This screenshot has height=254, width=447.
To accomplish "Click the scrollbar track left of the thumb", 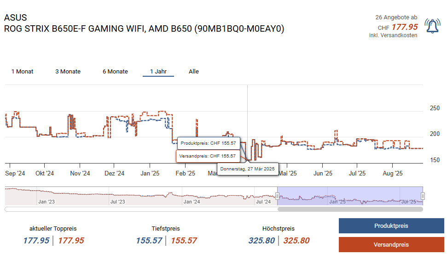I will click(141, 209).
